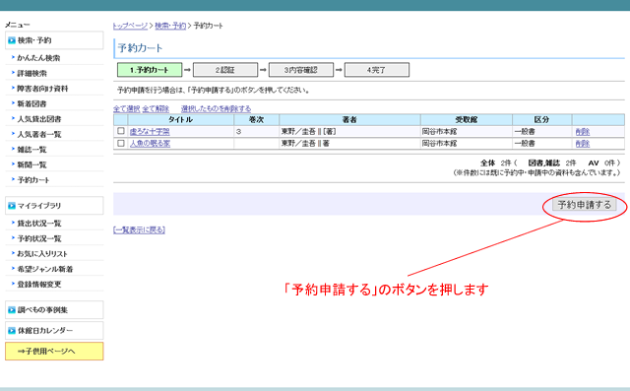The width and height of the screenshot is (630, 391).
Task: Click step 4.完了 indicator
Action: (377, 70)
